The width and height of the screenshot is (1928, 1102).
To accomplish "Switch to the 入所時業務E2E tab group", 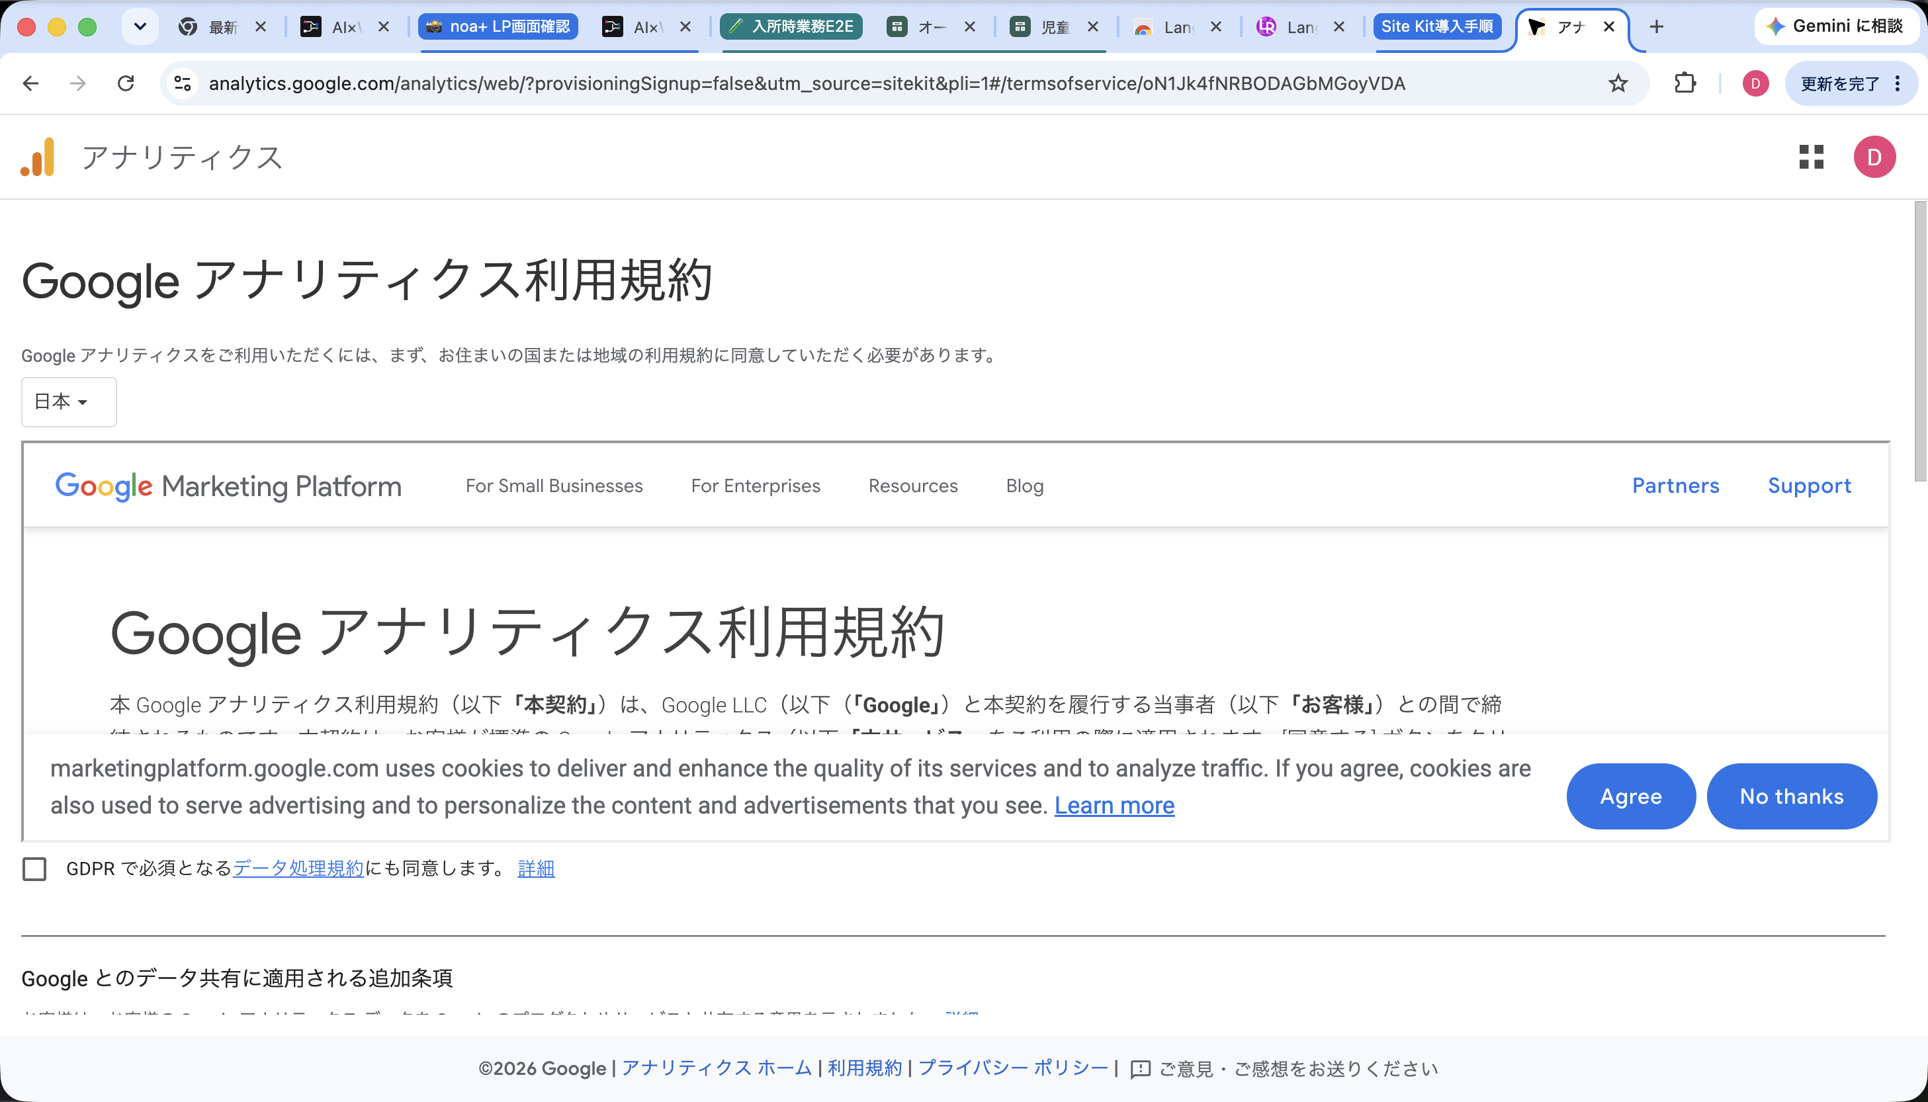I will (791, 27).
